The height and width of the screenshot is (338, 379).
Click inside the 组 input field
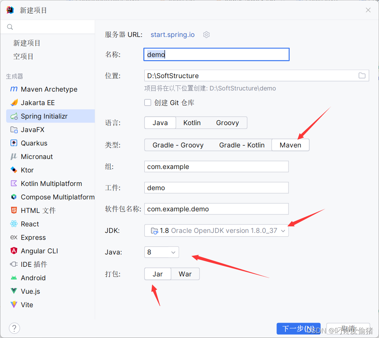pyautogui.click(x=216, y=166)
